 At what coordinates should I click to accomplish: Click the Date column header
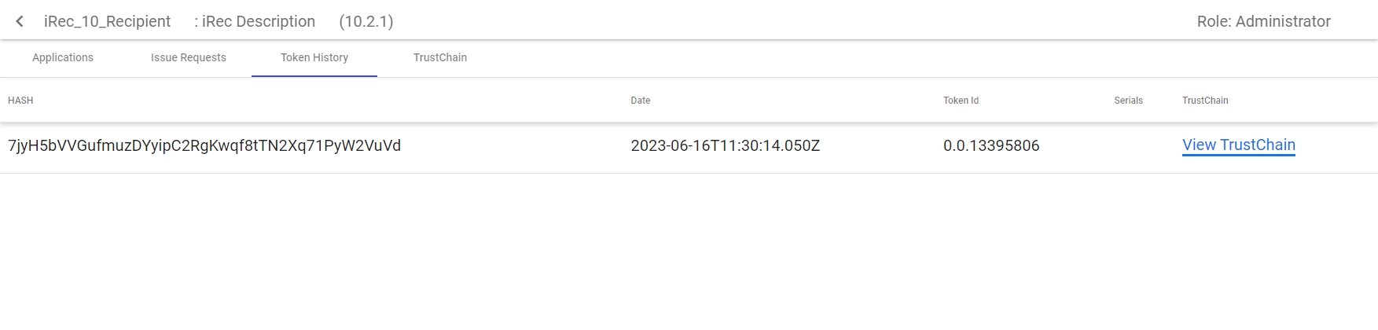[x=641, y=101]
